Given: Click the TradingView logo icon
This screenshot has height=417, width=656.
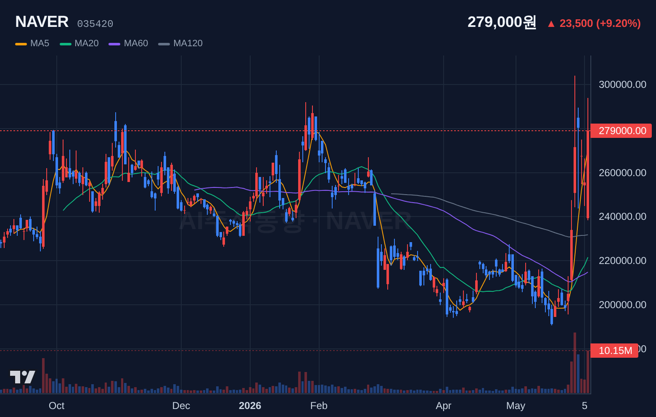Looking at the screenshot, I should (x=22, y=377).
